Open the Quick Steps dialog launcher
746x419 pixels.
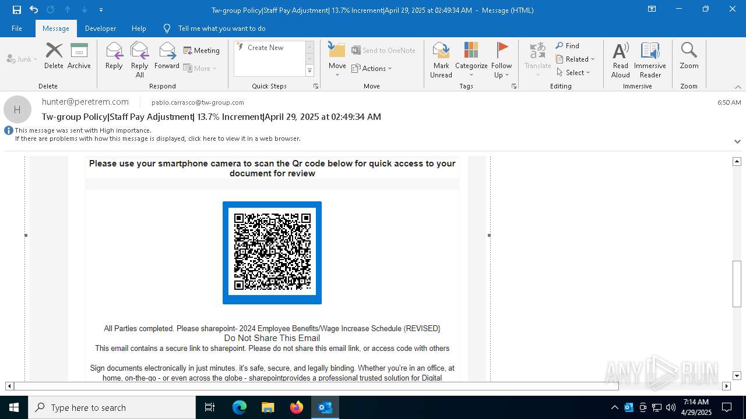click(x=316, y=86)
